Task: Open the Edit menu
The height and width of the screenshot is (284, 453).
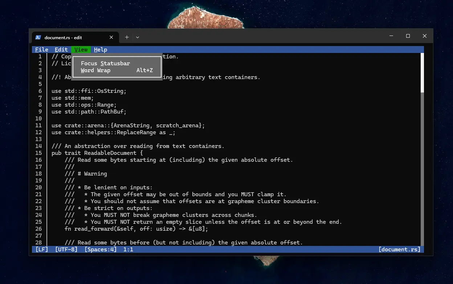Action: pyautogui.click(x=61, y=50)
